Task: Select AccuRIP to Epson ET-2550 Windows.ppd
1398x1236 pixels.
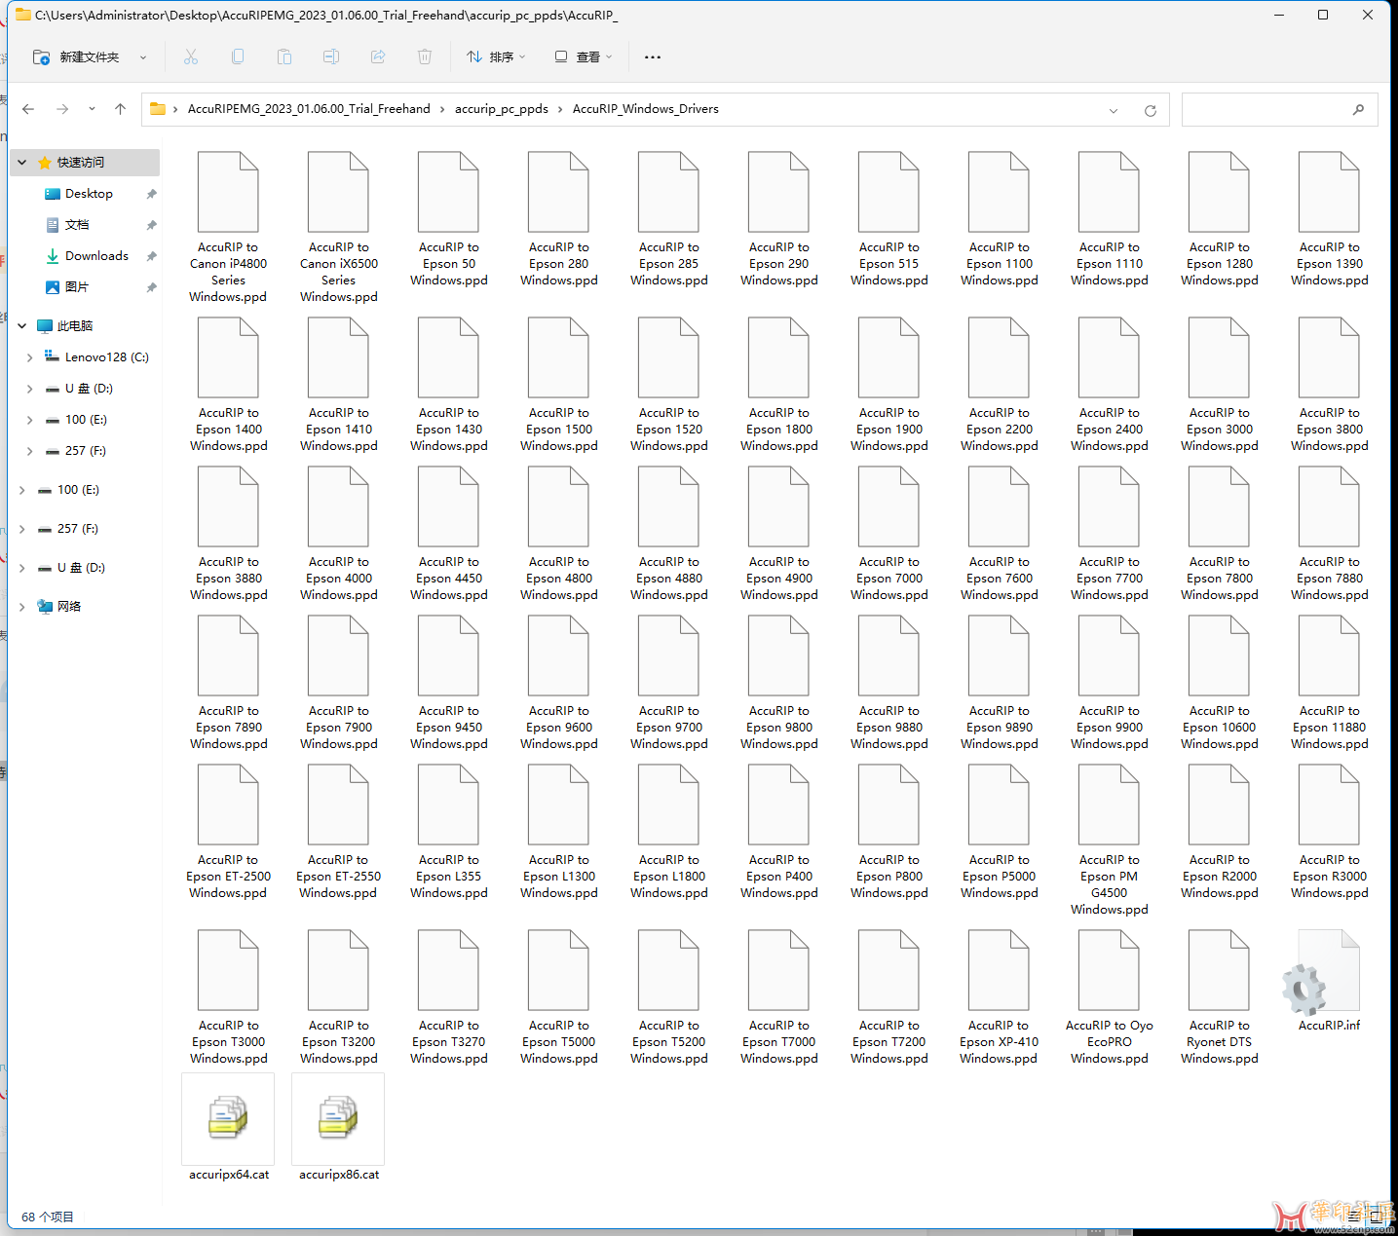Action: click(x=339, y=832)
